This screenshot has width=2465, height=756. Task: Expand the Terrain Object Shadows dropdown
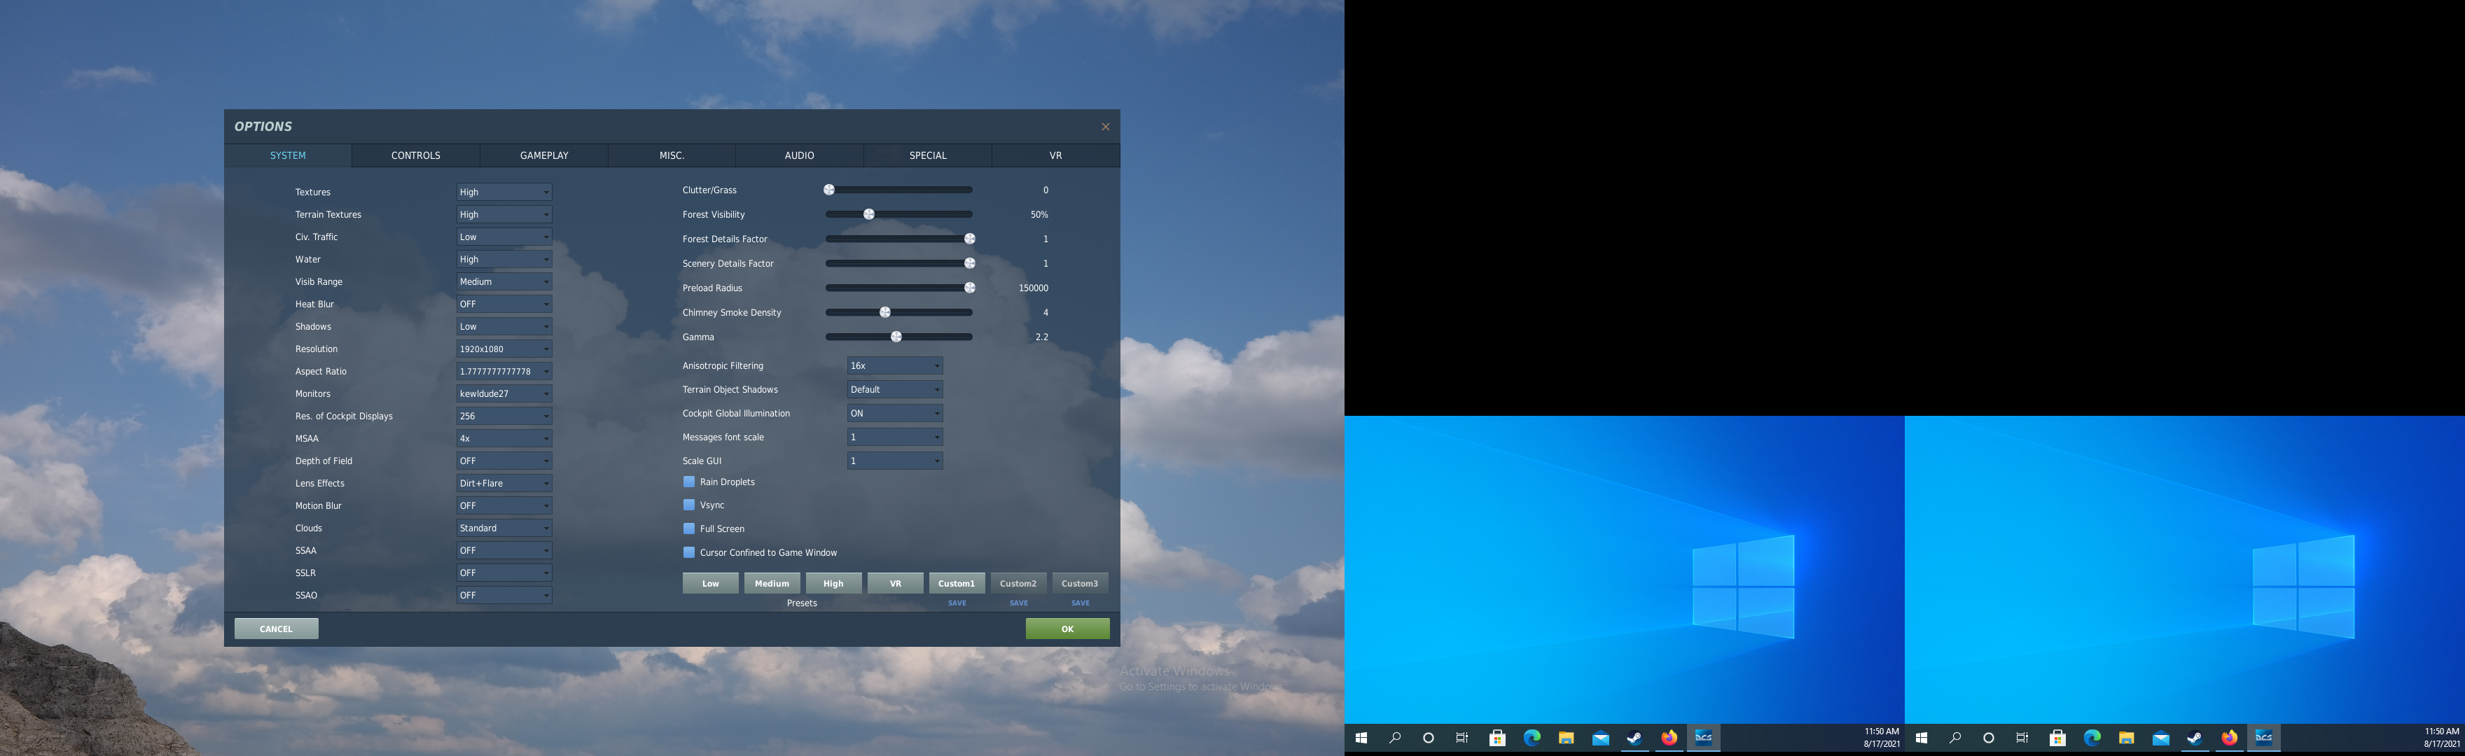coord(895,389)
